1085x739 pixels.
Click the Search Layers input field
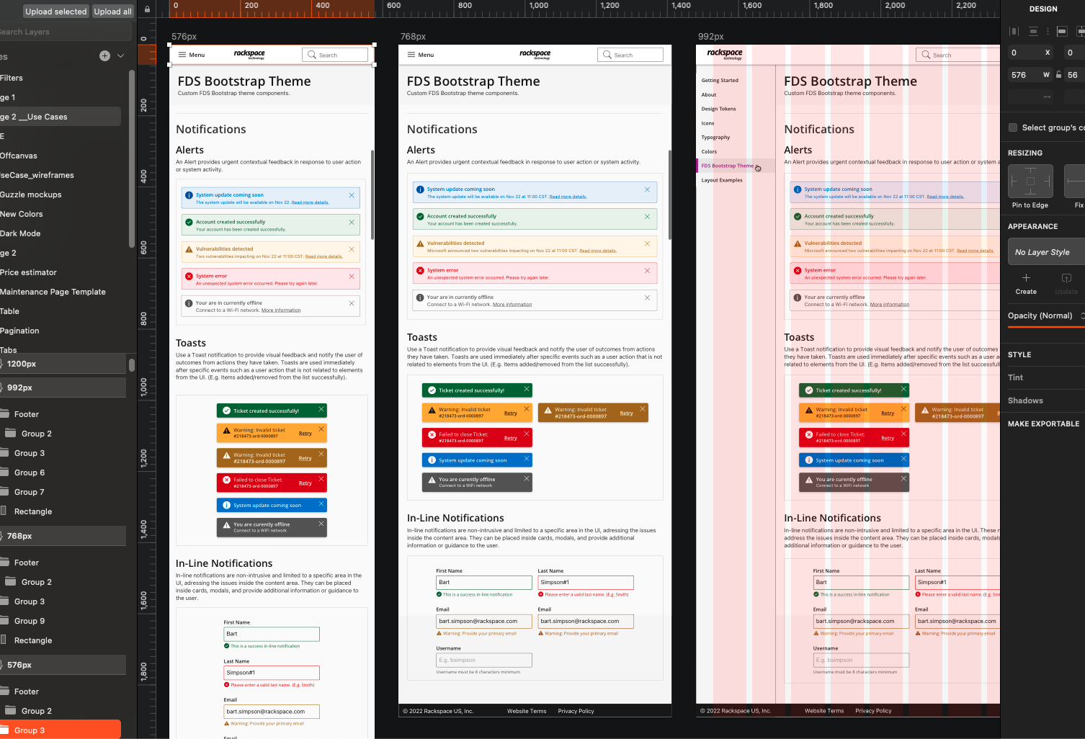click(65, 32)
